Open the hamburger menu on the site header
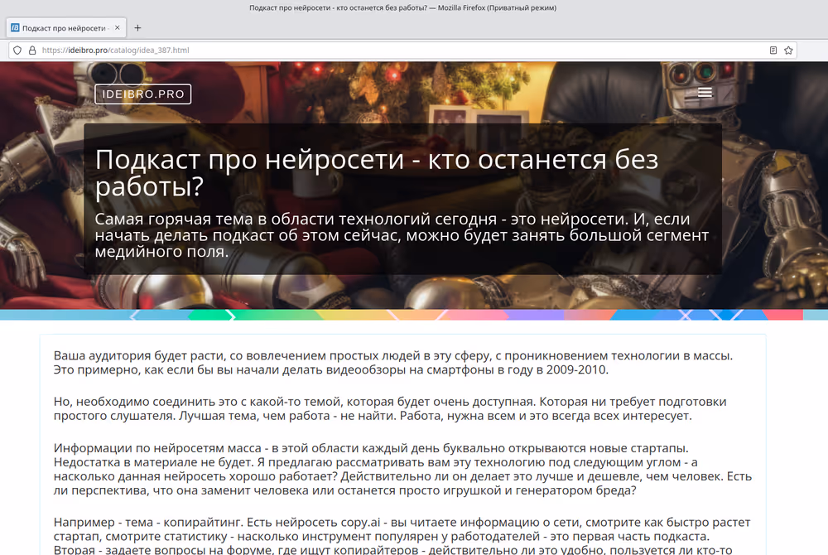Image resolution: width=828 pixels, height=555 pixels. (705, 93)
